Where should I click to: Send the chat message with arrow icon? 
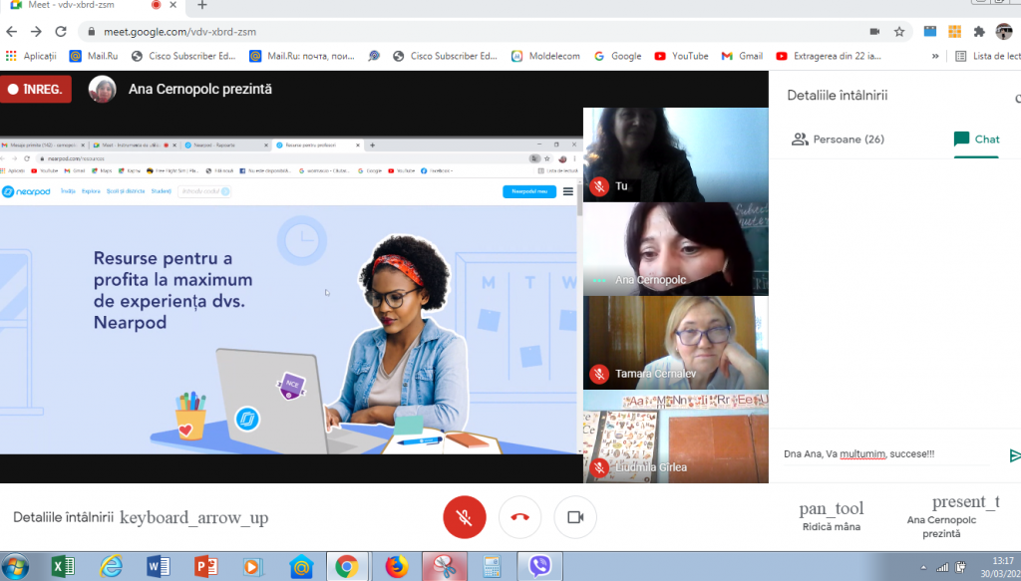[x=1014, y=455]
